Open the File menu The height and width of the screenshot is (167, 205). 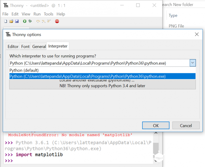pos(5,14)
